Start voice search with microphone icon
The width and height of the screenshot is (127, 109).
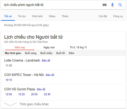point(113,5)
